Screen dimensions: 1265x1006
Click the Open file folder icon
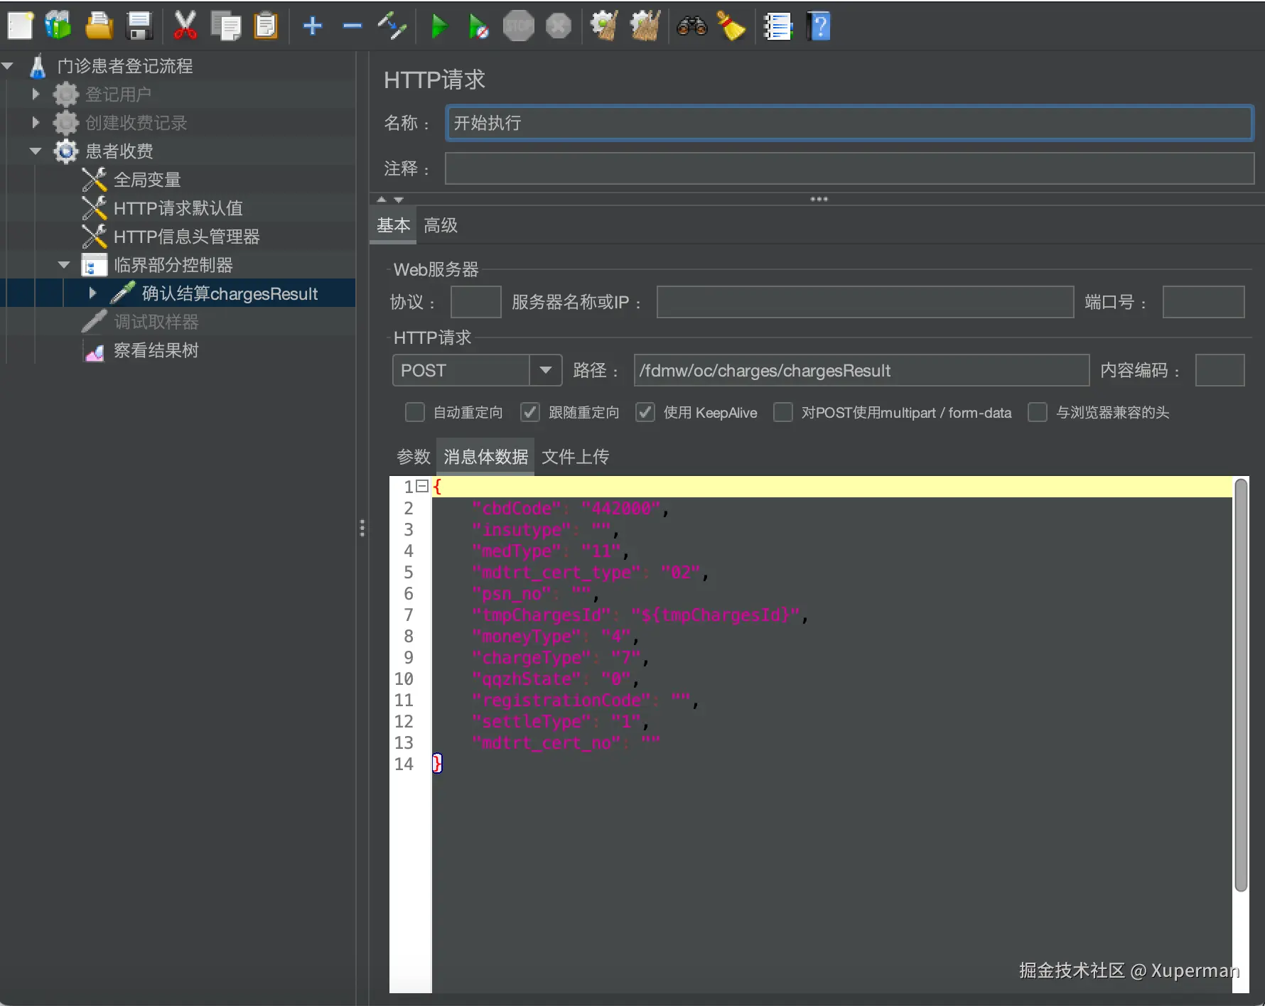coord(99,26)
